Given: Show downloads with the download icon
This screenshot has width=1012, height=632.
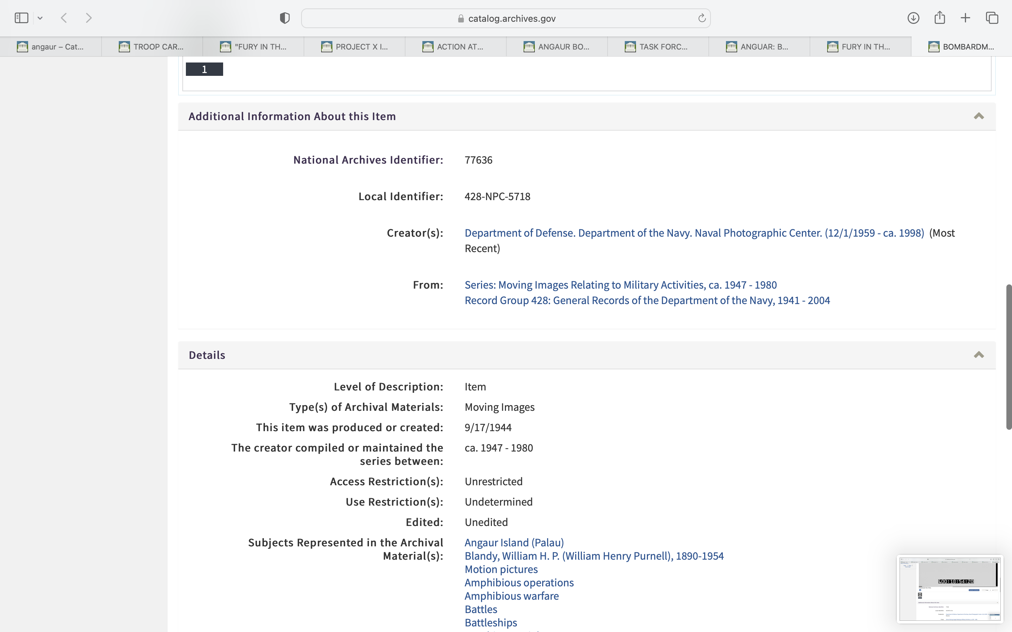Looking at the screenshot, I should pos(913,18).
